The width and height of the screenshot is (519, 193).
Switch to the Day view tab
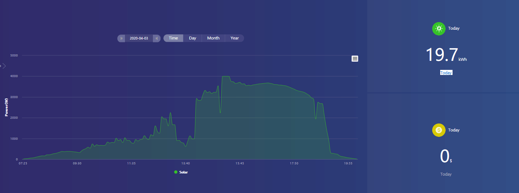(192, 38)
